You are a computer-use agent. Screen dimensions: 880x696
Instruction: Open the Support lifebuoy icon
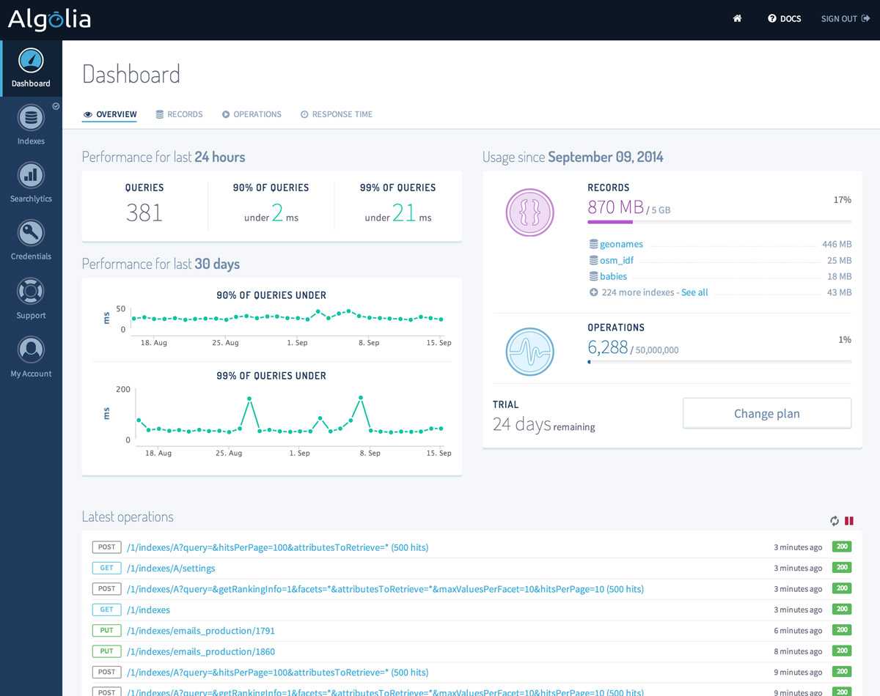tap(31, 292)
